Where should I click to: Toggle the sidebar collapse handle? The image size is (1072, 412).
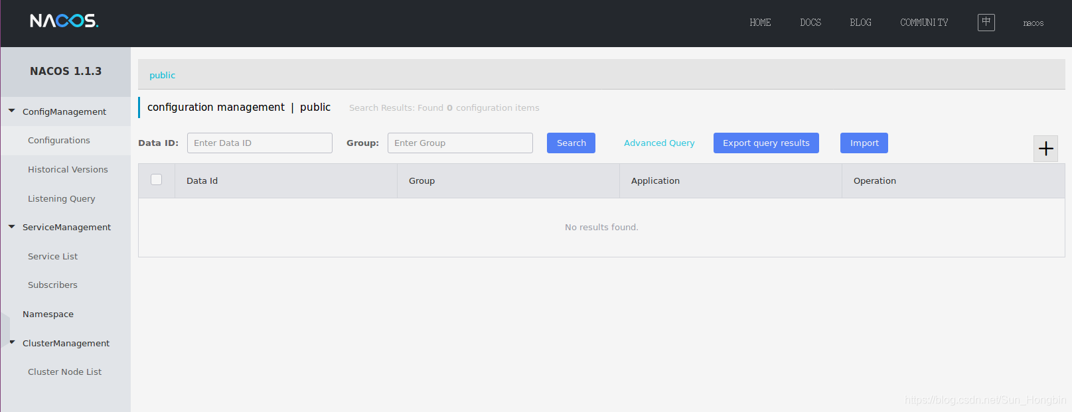tap(5, 329)
